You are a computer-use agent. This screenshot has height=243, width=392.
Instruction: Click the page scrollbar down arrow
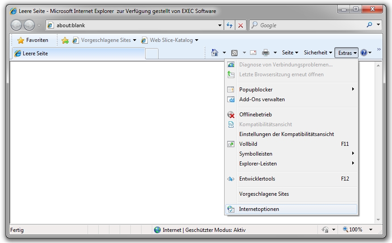(378, 220)
